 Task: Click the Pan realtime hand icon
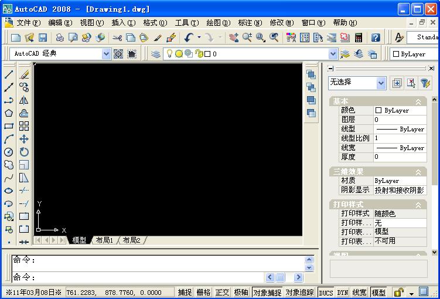click(x=233, y=38)
